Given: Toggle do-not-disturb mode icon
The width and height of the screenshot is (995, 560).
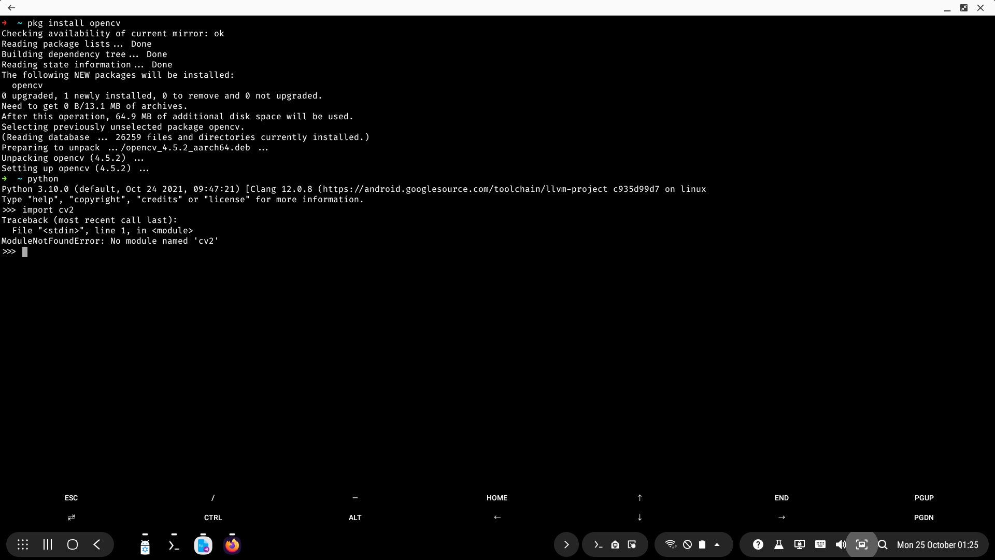Looking at the screenshot, I should tap(687, 544).
